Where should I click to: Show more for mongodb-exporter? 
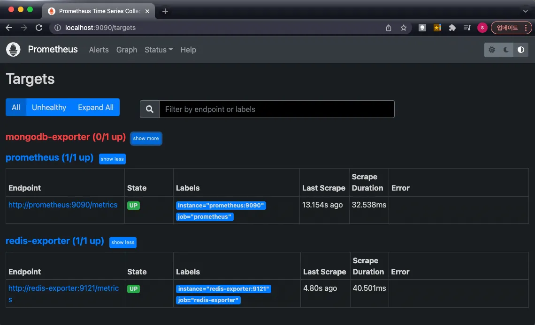pos(146,139)
